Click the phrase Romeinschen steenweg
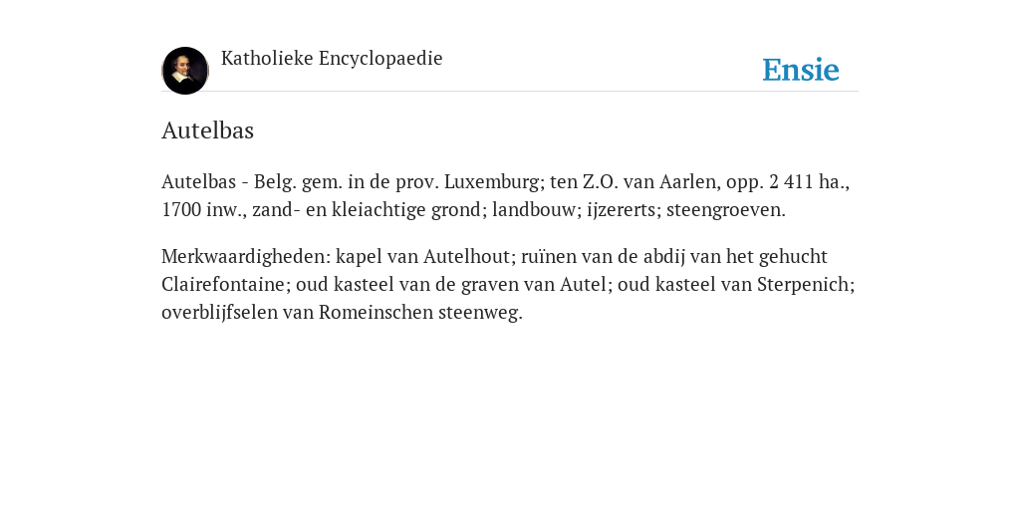Screen dimensions: 1020x510 (420, 313)
